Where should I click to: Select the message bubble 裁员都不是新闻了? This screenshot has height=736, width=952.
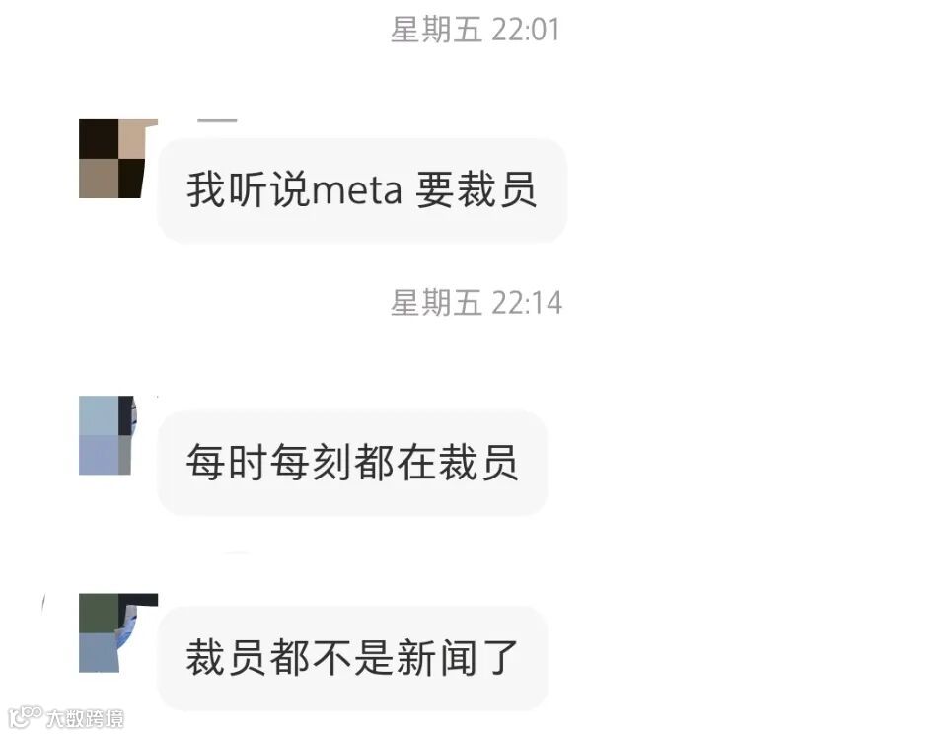pyautogui.click(x=352, y=658)
